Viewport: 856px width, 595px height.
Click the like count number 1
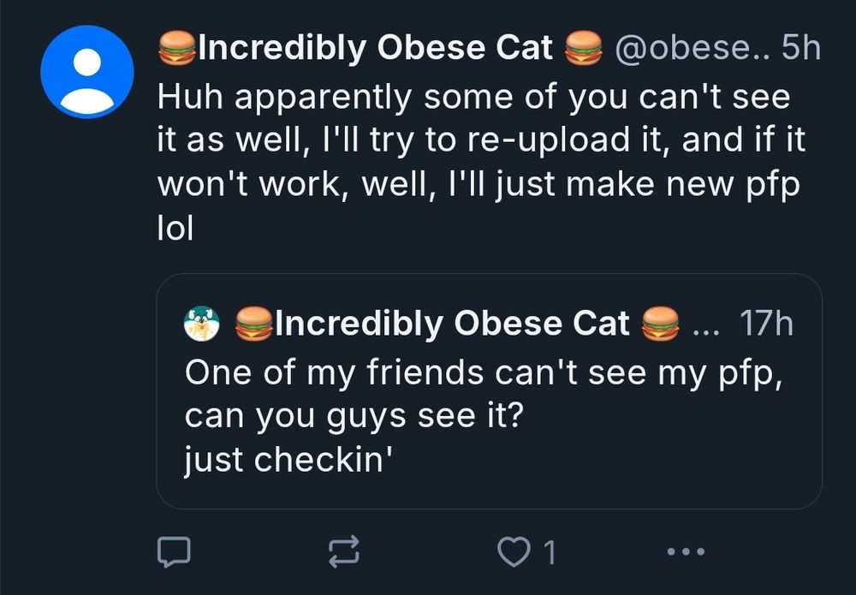[550, 552]
